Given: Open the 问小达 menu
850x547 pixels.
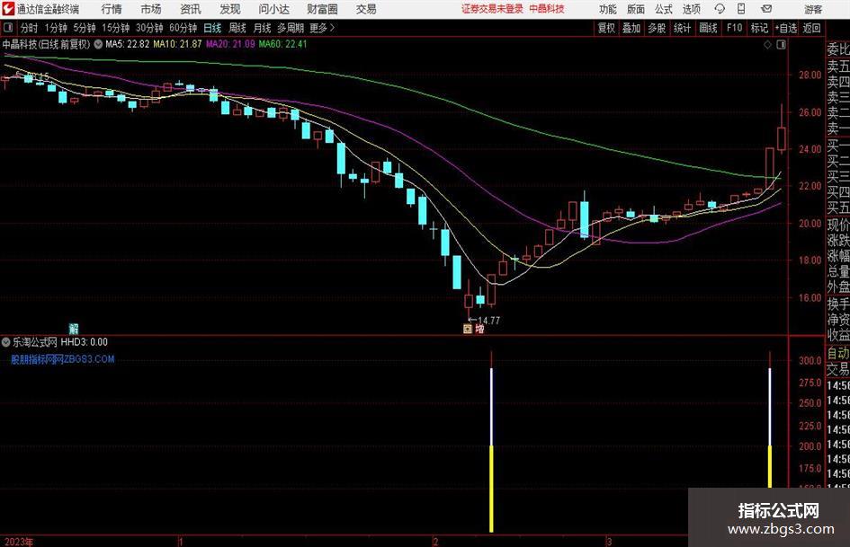Looking at the screenshot, I should click(273, 9).
